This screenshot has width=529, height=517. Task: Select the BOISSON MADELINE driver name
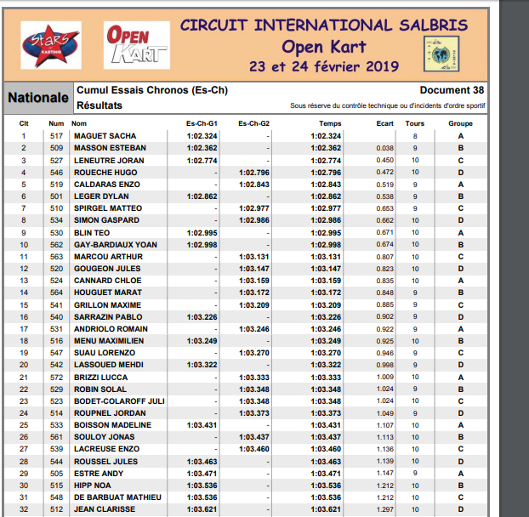[113, 425]
